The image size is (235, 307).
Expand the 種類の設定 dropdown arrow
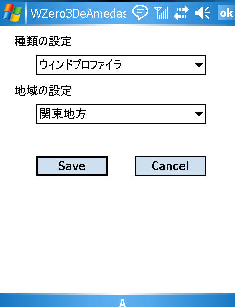[x=199, y=65]
